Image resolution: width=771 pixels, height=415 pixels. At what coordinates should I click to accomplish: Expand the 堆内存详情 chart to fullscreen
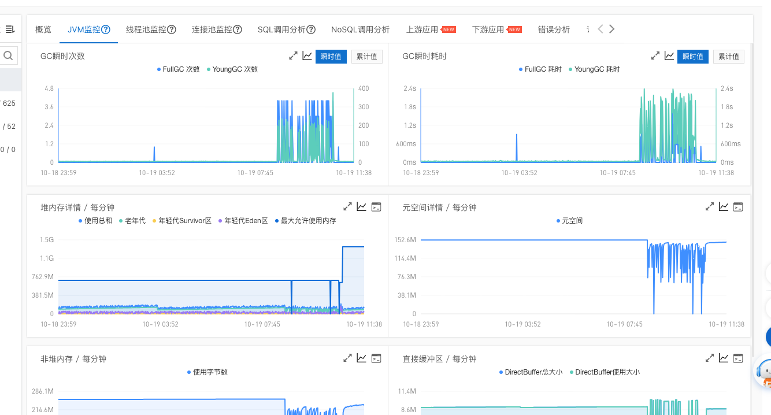tap(348, 207)
